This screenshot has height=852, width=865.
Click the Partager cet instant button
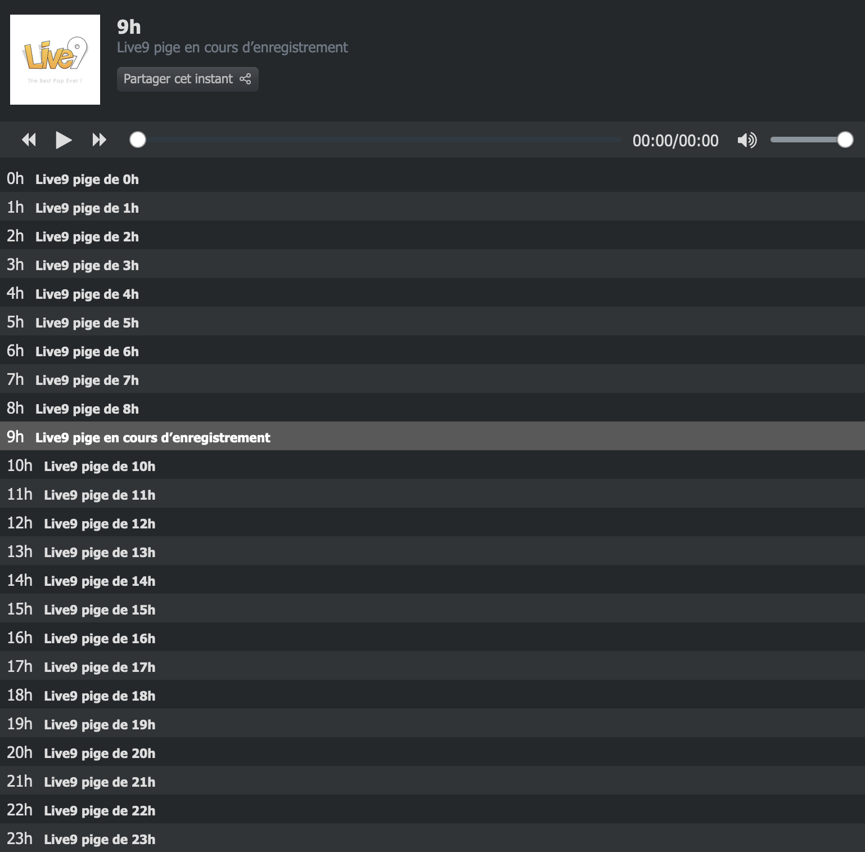click(188, 79)
